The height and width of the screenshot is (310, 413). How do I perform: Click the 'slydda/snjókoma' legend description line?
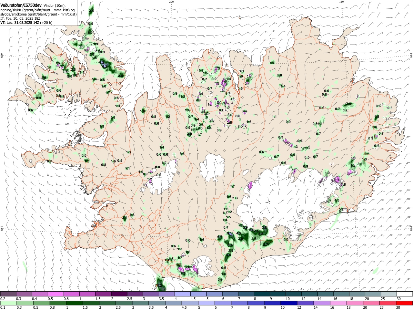pos(38,14)
